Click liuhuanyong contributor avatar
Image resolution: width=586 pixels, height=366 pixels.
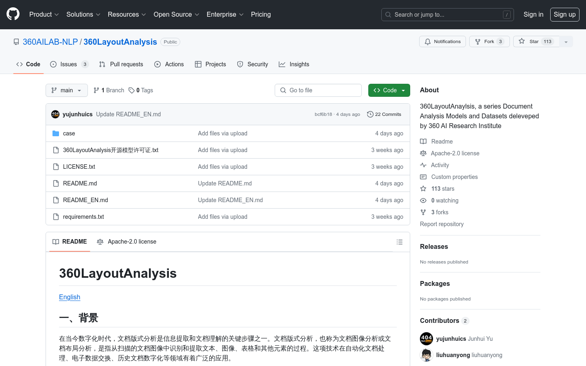[x=426, y=355]
